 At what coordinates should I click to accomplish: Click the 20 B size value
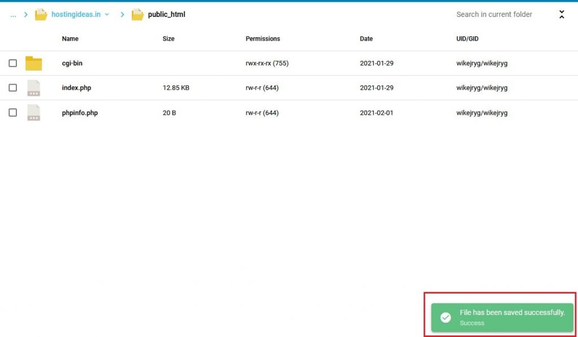click(x=169, y=113)
